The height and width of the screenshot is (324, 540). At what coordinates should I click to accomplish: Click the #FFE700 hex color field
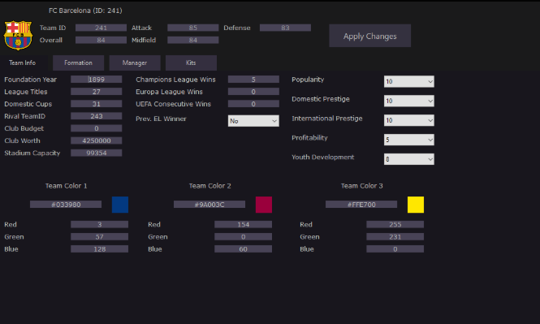click(x=361, y=205)
